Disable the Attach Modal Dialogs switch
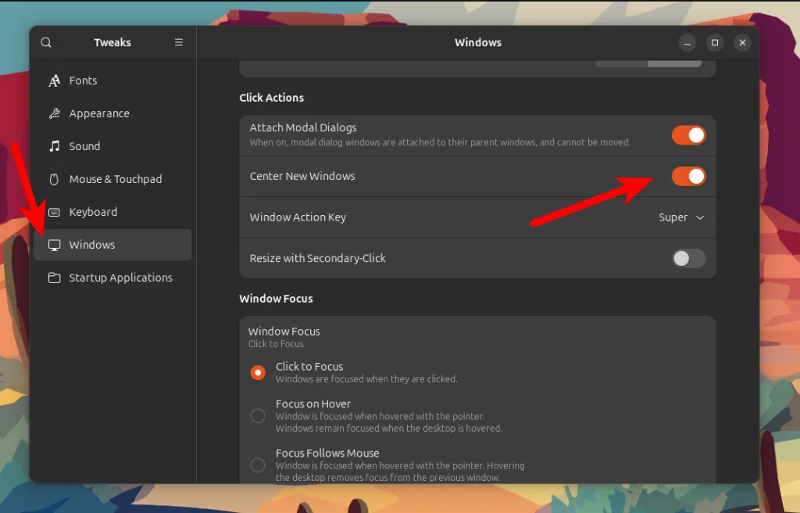Viewport: 800px width, 513px height. pos(688,135)
